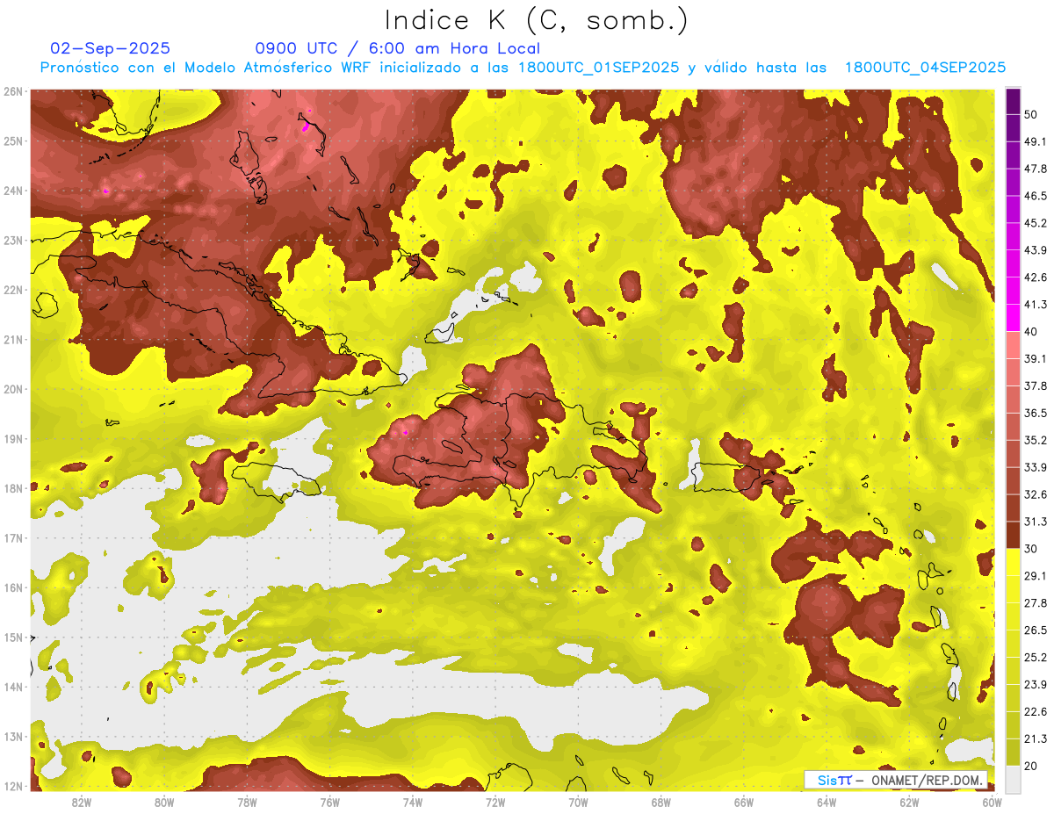
Task: Click the latitude axis label '18N'
Action: pos(13,488)
